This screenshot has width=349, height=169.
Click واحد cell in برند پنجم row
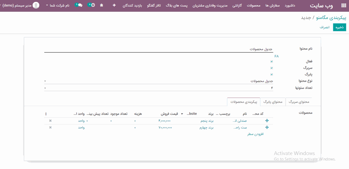[81, 121]
